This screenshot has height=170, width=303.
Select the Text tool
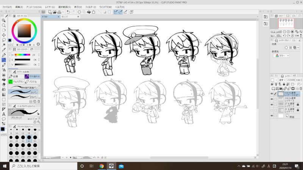3,114
